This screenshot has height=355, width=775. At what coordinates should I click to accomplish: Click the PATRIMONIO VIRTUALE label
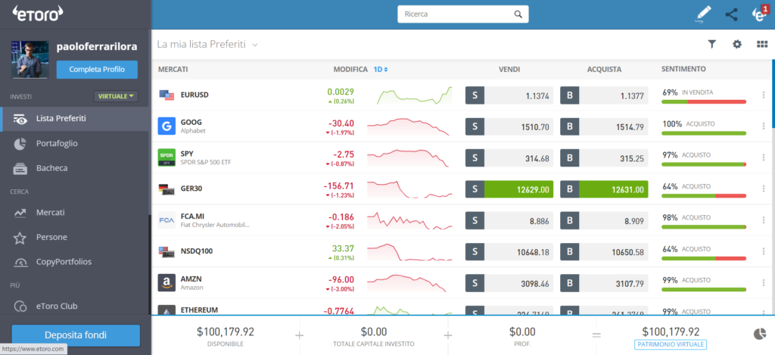click(x=671, y=344)
